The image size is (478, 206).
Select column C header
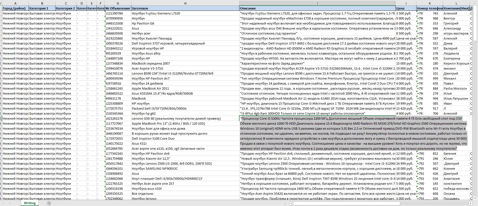(x=66, y=3)
